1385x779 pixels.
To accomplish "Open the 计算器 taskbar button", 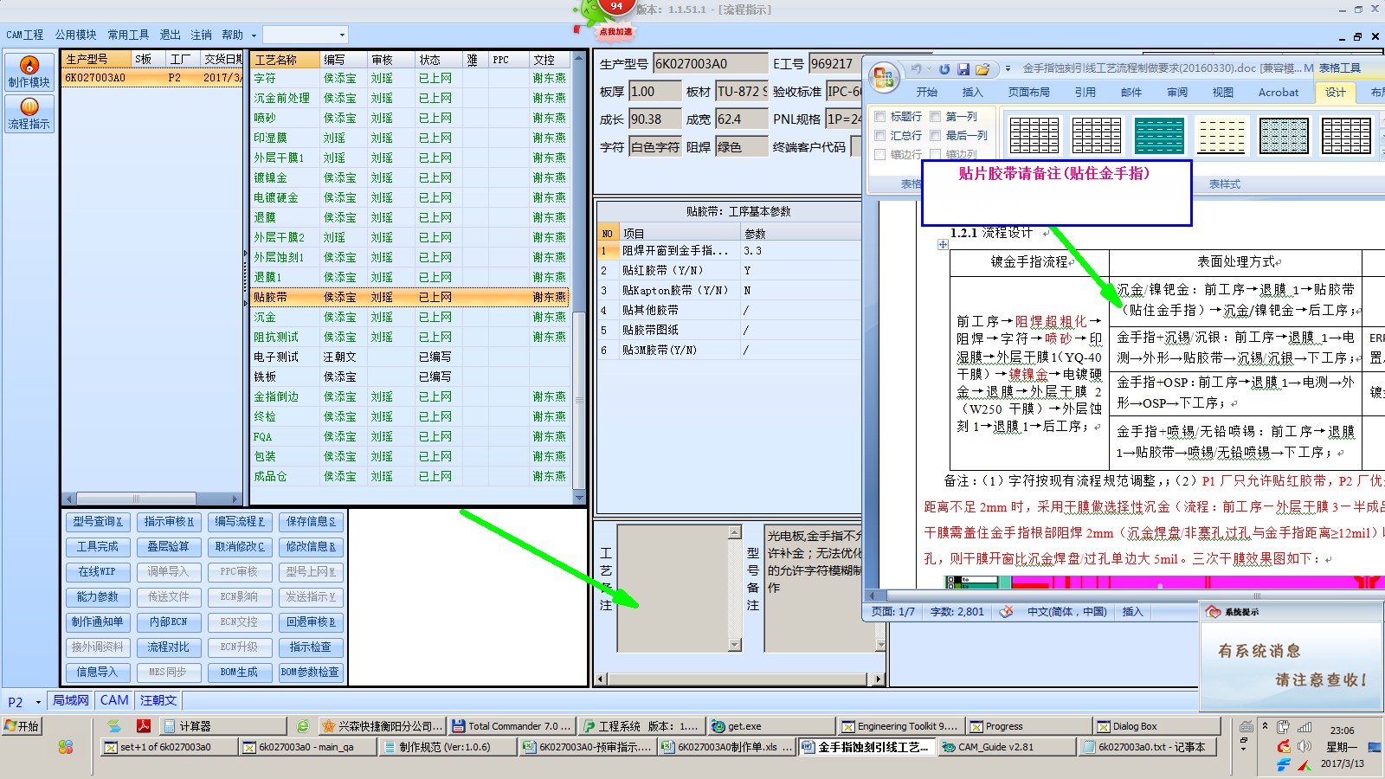I will click(223, 726).
